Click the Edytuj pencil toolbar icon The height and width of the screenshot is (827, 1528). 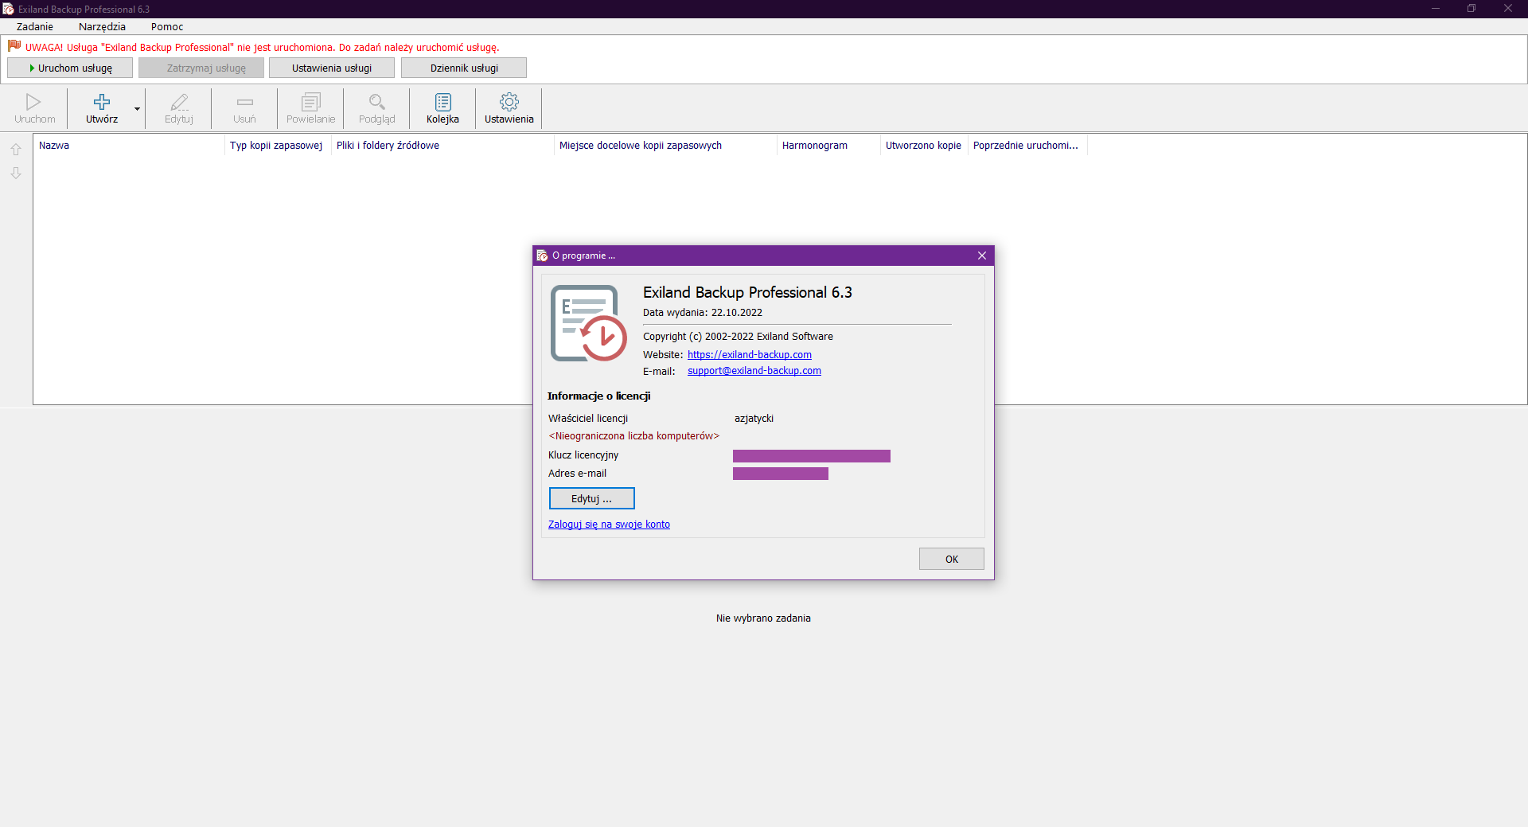[x=179, y=102]
